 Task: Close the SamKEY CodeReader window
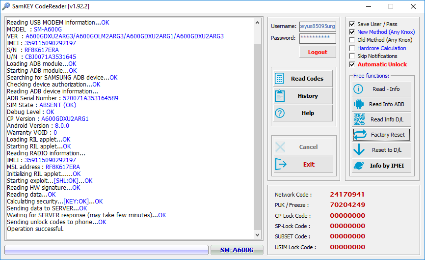pyautogui.click(x=413, y=6)
